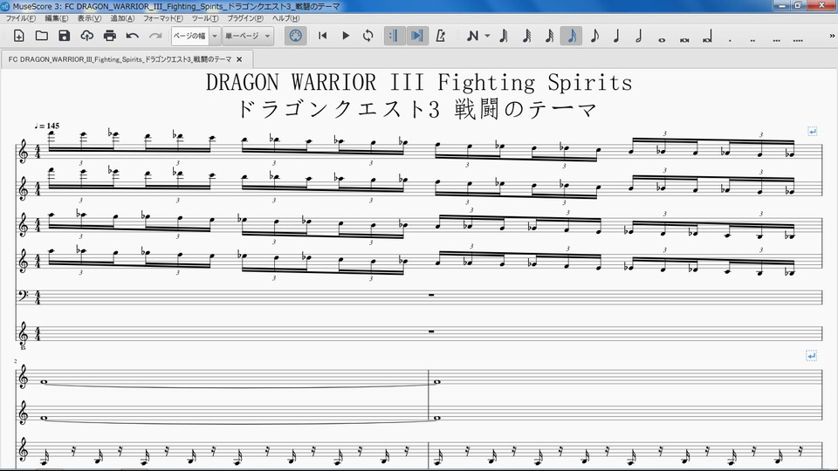Add a double augmentation dot

(x=752, y=39)
